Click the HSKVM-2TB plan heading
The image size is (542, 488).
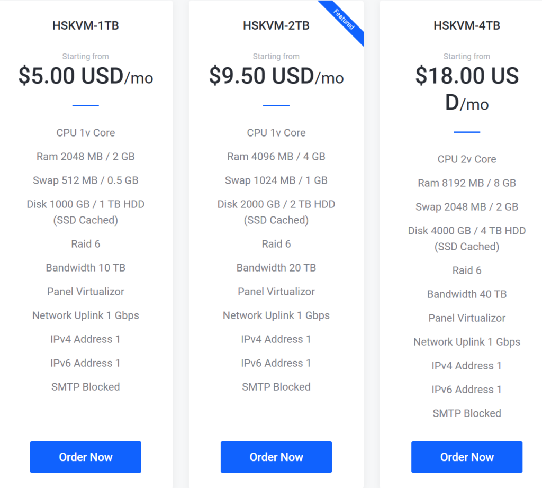[x=276, y=25]
